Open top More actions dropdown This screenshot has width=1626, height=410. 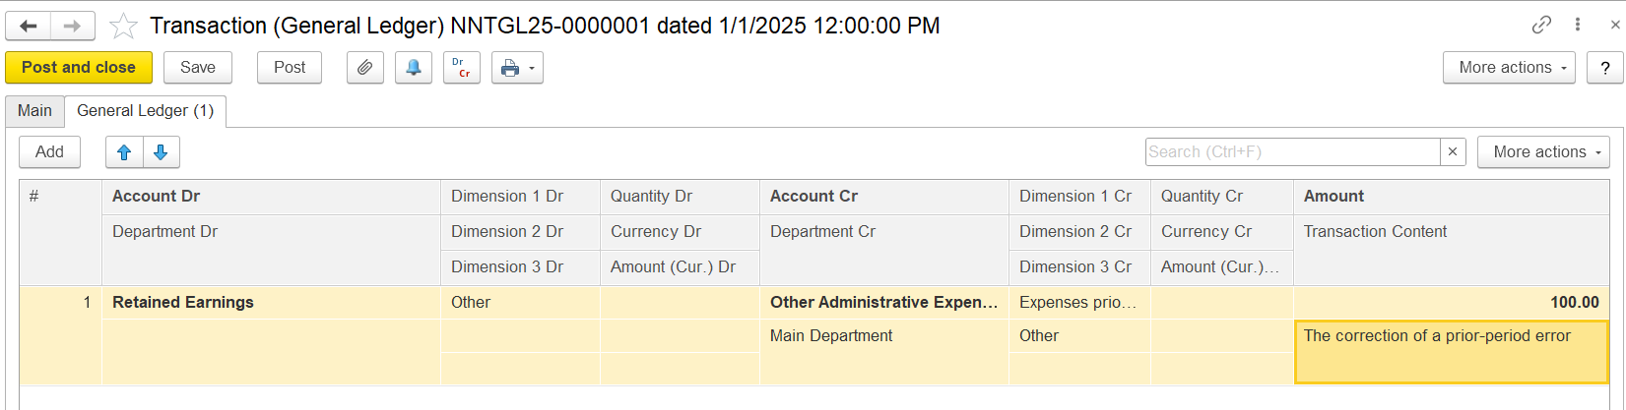coord(1509,68)
